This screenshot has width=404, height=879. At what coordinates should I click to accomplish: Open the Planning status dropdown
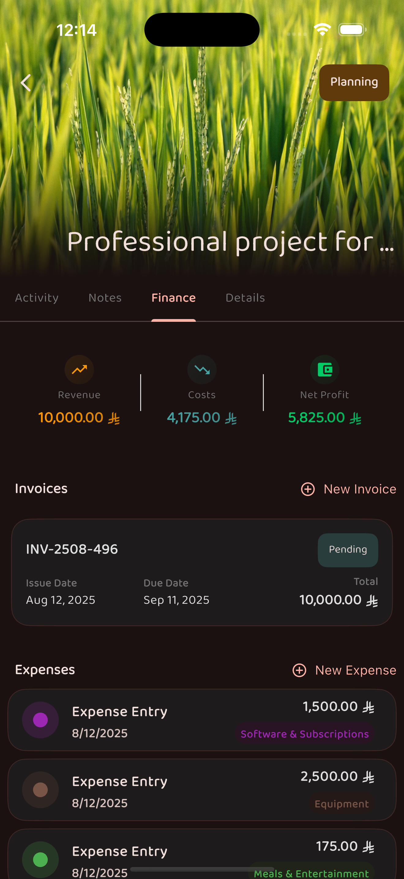point(354,82)
